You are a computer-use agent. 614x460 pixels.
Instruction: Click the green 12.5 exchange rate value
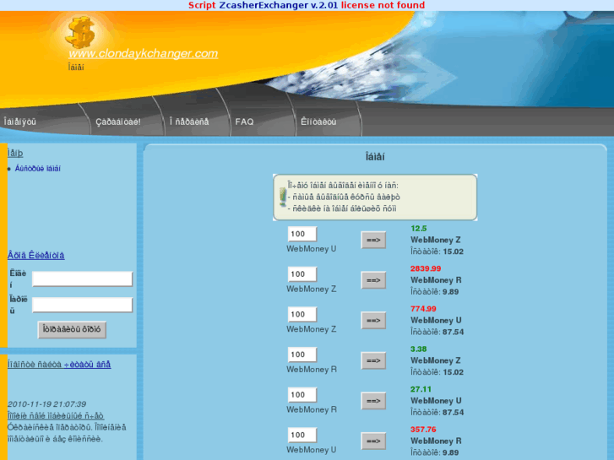[419, 228]
